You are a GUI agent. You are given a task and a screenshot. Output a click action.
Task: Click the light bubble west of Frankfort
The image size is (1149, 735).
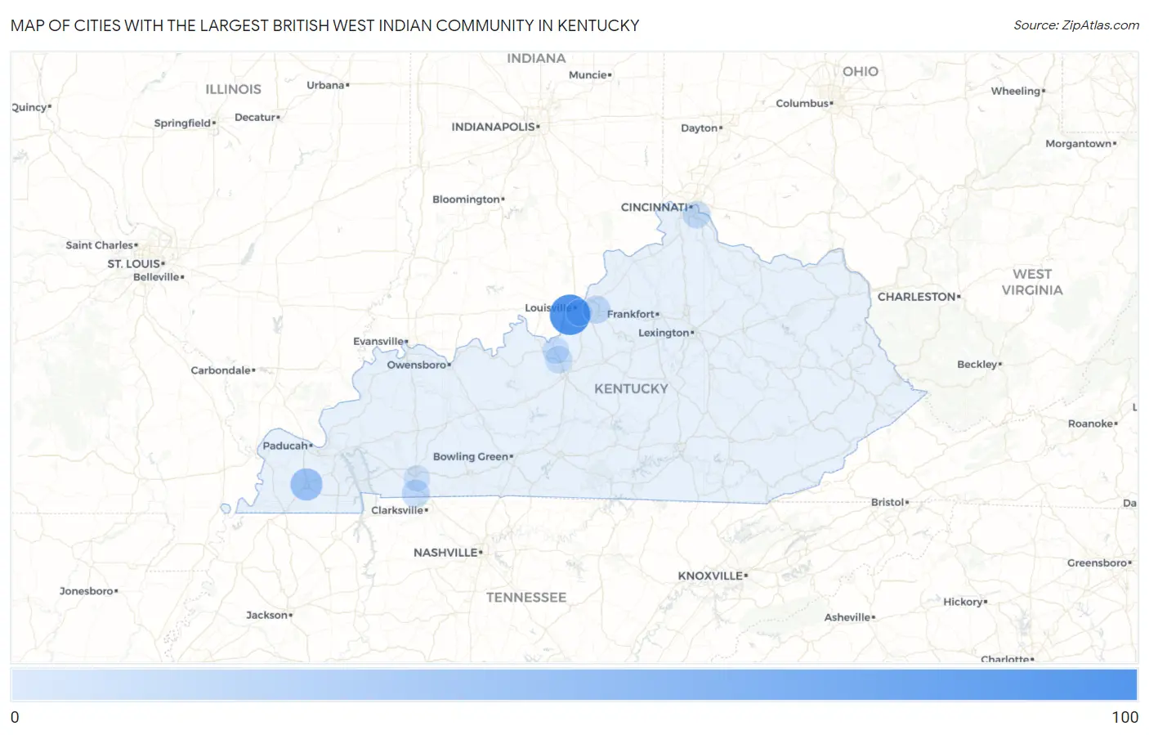597,310
